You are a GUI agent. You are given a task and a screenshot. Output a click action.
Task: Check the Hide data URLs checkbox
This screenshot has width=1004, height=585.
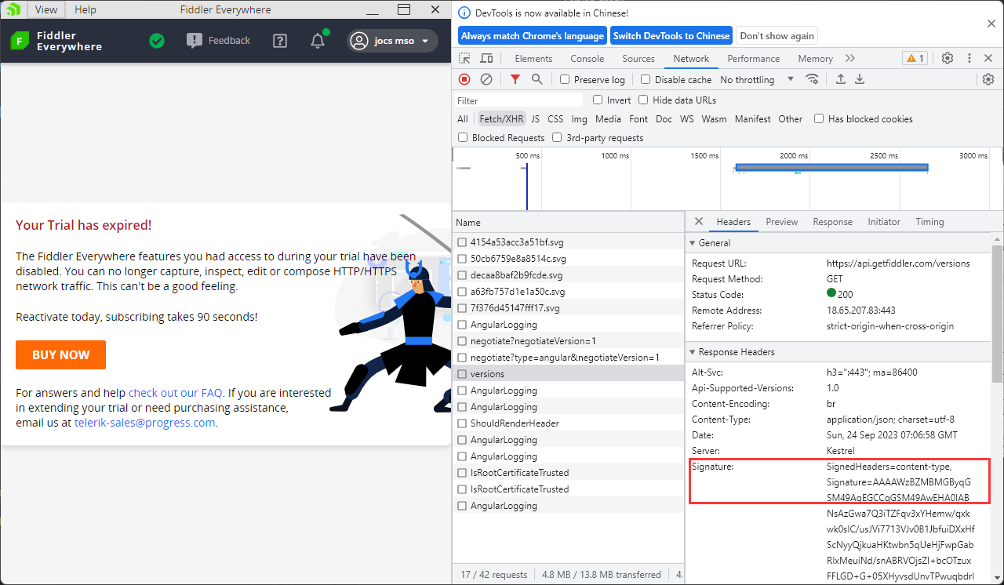(643, 100)
